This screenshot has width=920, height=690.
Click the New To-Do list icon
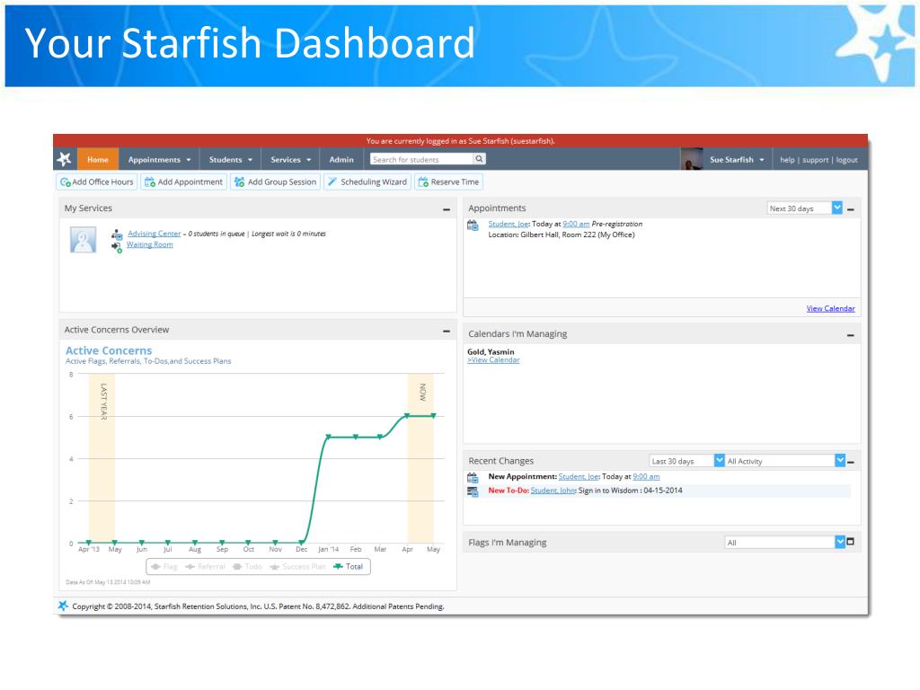(x=473, y=491)
